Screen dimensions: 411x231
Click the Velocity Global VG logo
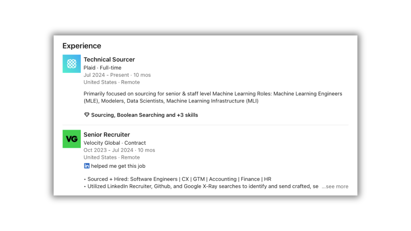click(72, 139)
